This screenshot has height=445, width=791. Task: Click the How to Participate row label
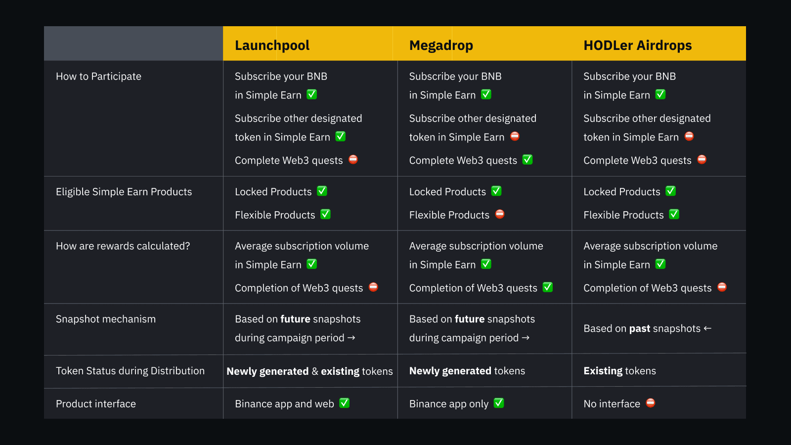(x=98, y=76)
